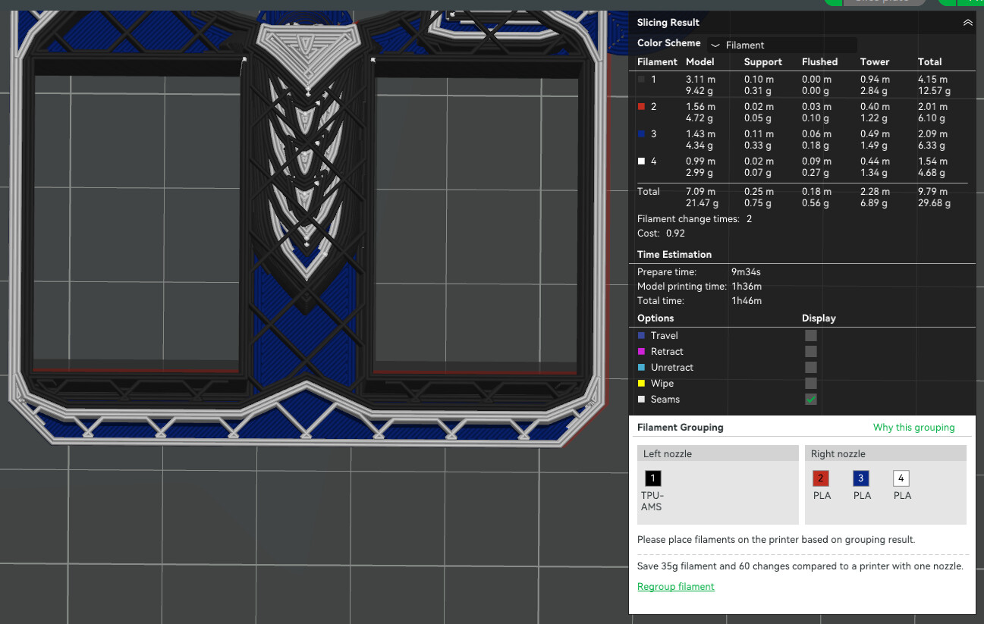Enable Wipe display checkbox
The image size is (984, 624).
[811, 383]
